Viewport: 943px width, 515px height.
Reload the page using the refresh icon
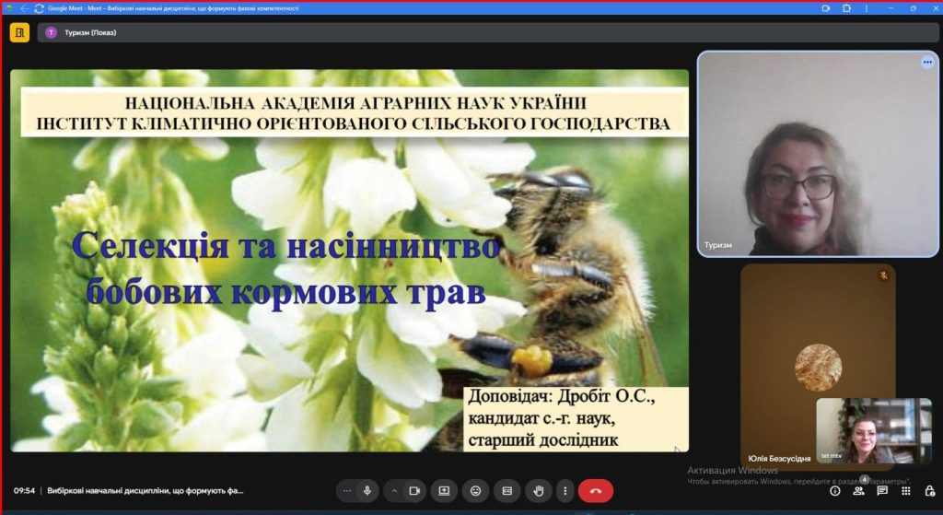tap(39, 8)
